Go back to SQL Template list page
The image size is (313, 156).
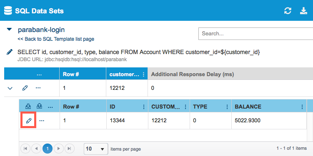56,39
